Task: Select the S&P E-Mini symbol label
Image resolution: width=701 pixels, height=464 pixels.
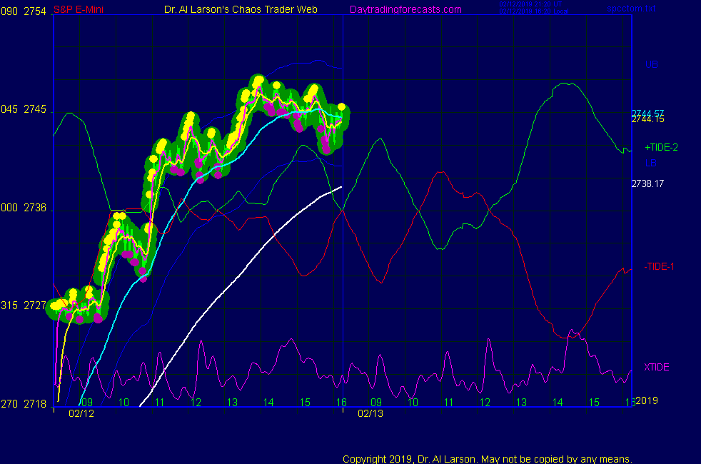Action: pos(81,9)
